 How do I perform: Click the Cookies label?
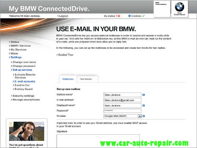click(136, 16)
